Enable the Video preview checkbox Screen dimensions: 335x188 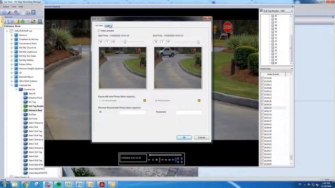tap(99, 31)
